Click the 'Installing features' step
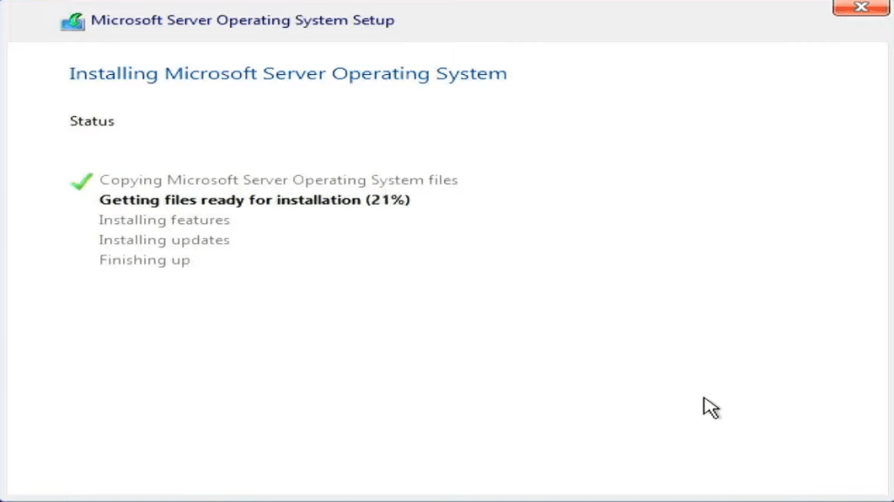Screen dimensions: 894x502 point(164,220)
